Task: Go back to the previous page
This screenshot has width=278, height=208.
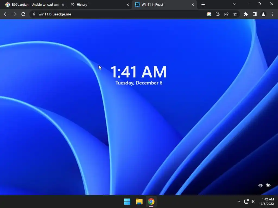Action: point(6,14)
